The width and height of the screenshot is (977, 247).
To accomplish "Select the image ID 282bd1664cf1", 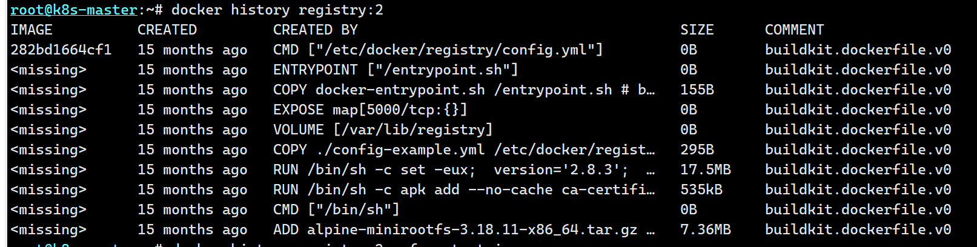I will [61, 50].
